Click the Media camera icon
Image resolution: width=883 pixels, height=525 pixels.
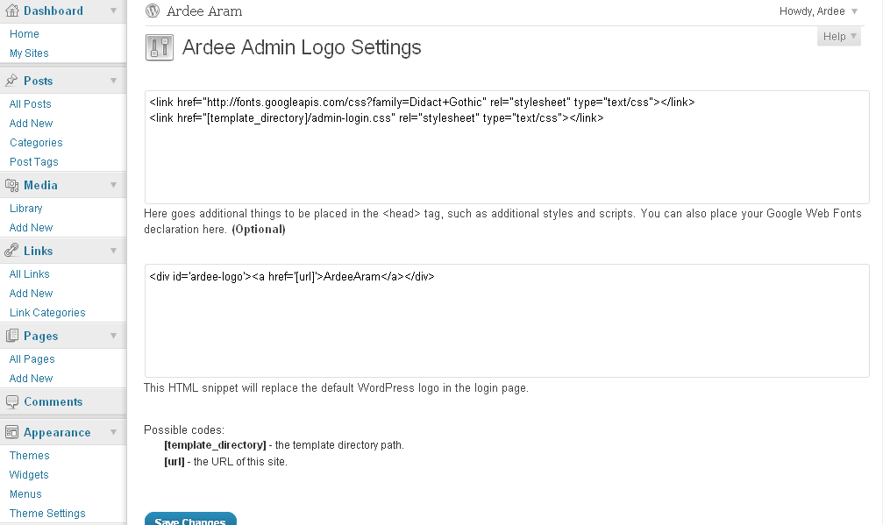click(x=11, y=185)
